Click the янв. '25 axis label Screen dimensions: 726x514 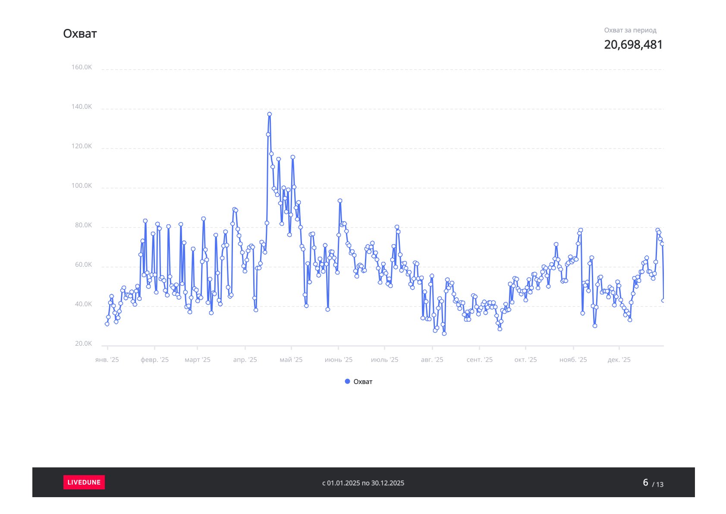click(x=107, y=359)
